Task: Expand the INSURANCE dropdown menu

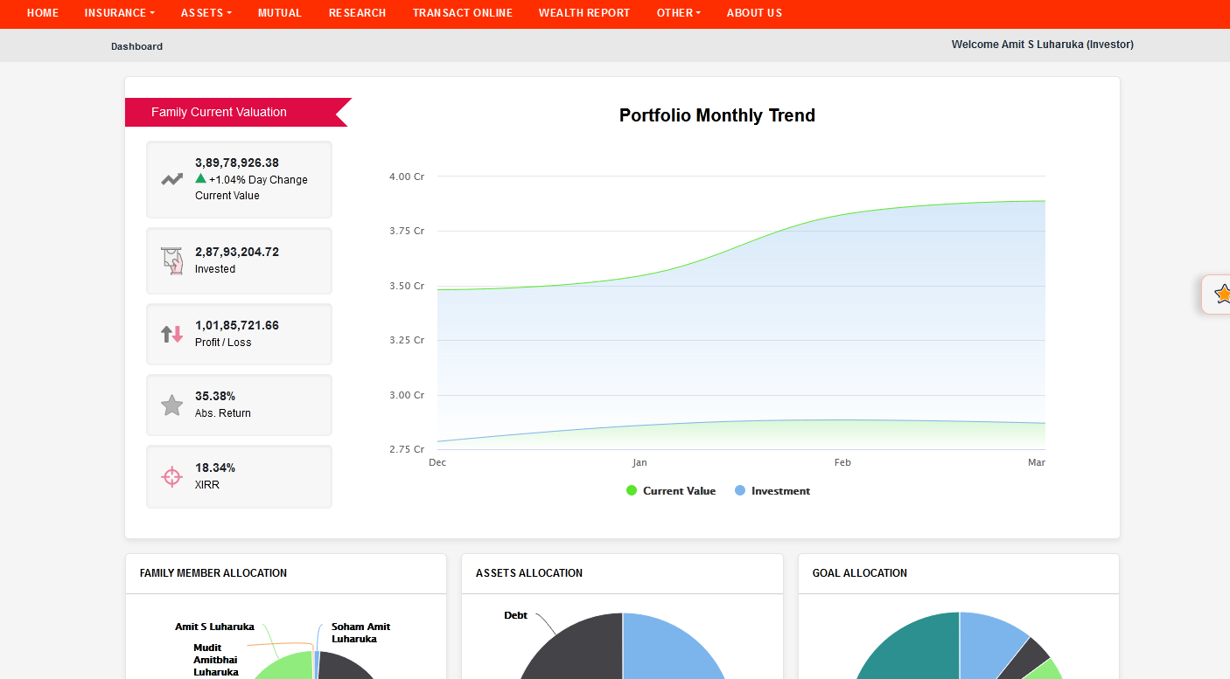Action: pos(120,13)
